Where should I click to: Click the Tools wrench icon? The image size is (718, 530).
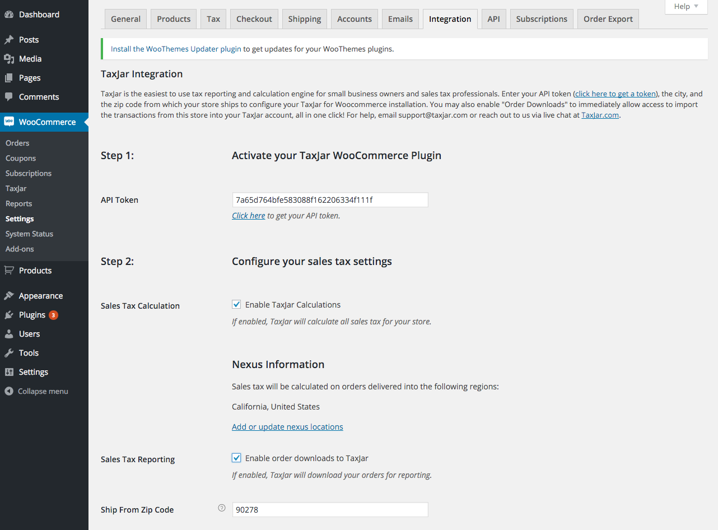point(9,353)
